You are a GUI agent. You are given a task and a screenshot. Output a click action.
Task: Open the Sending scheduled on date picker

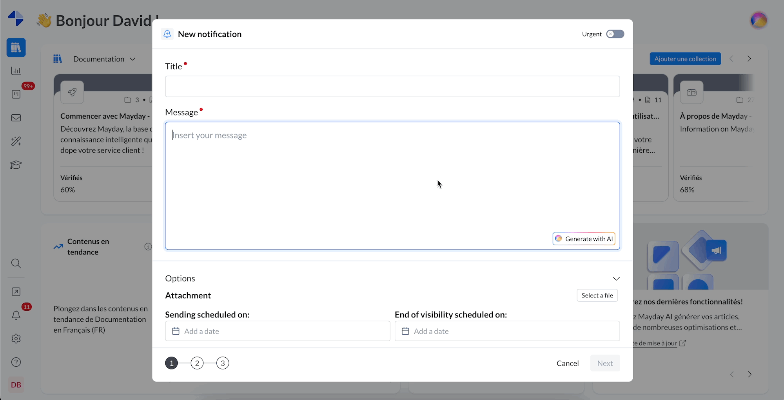(277, 331)
